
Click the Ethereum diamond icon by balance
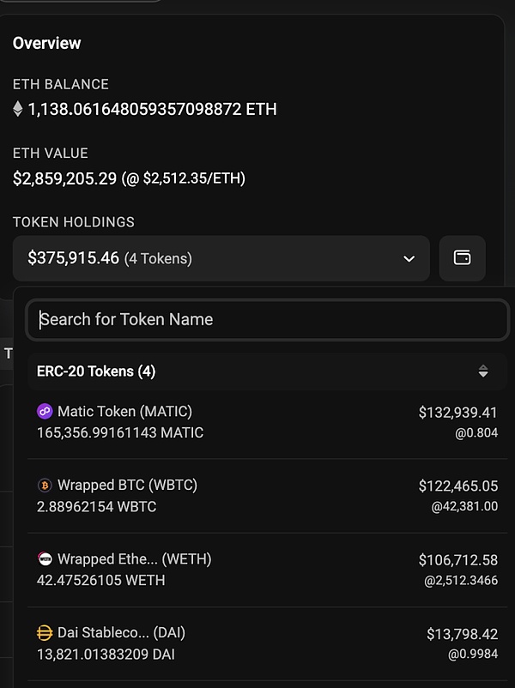(x=18, y=109)
